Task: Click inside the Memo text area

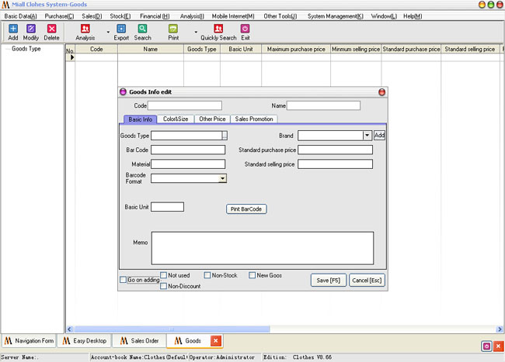Action: tap(263, 248)
